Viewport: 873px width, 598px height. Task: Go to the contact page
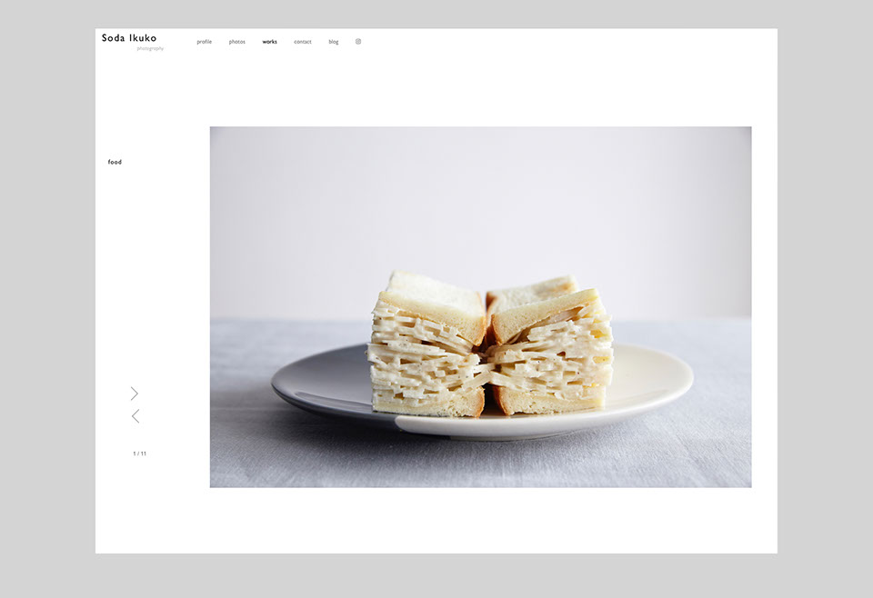tap(302, 42)
